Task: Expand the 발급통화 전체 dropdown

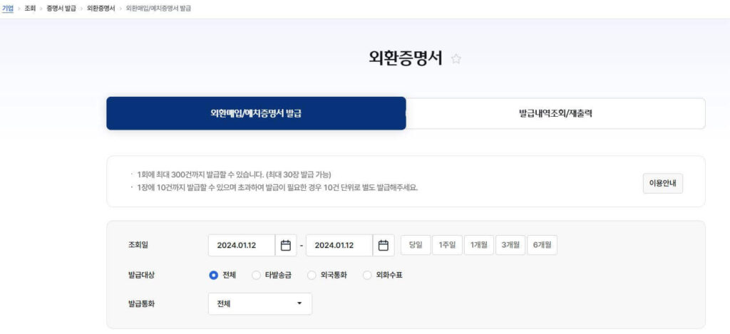Action: click(260, 304)
